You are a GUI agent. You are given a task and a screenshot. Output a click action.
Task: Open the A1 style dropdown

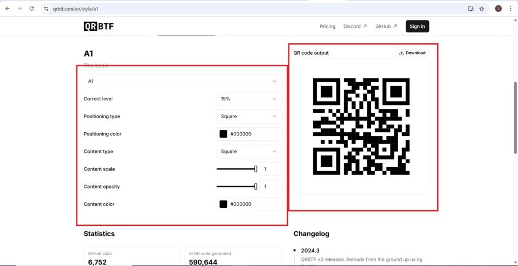coord(182,81)
